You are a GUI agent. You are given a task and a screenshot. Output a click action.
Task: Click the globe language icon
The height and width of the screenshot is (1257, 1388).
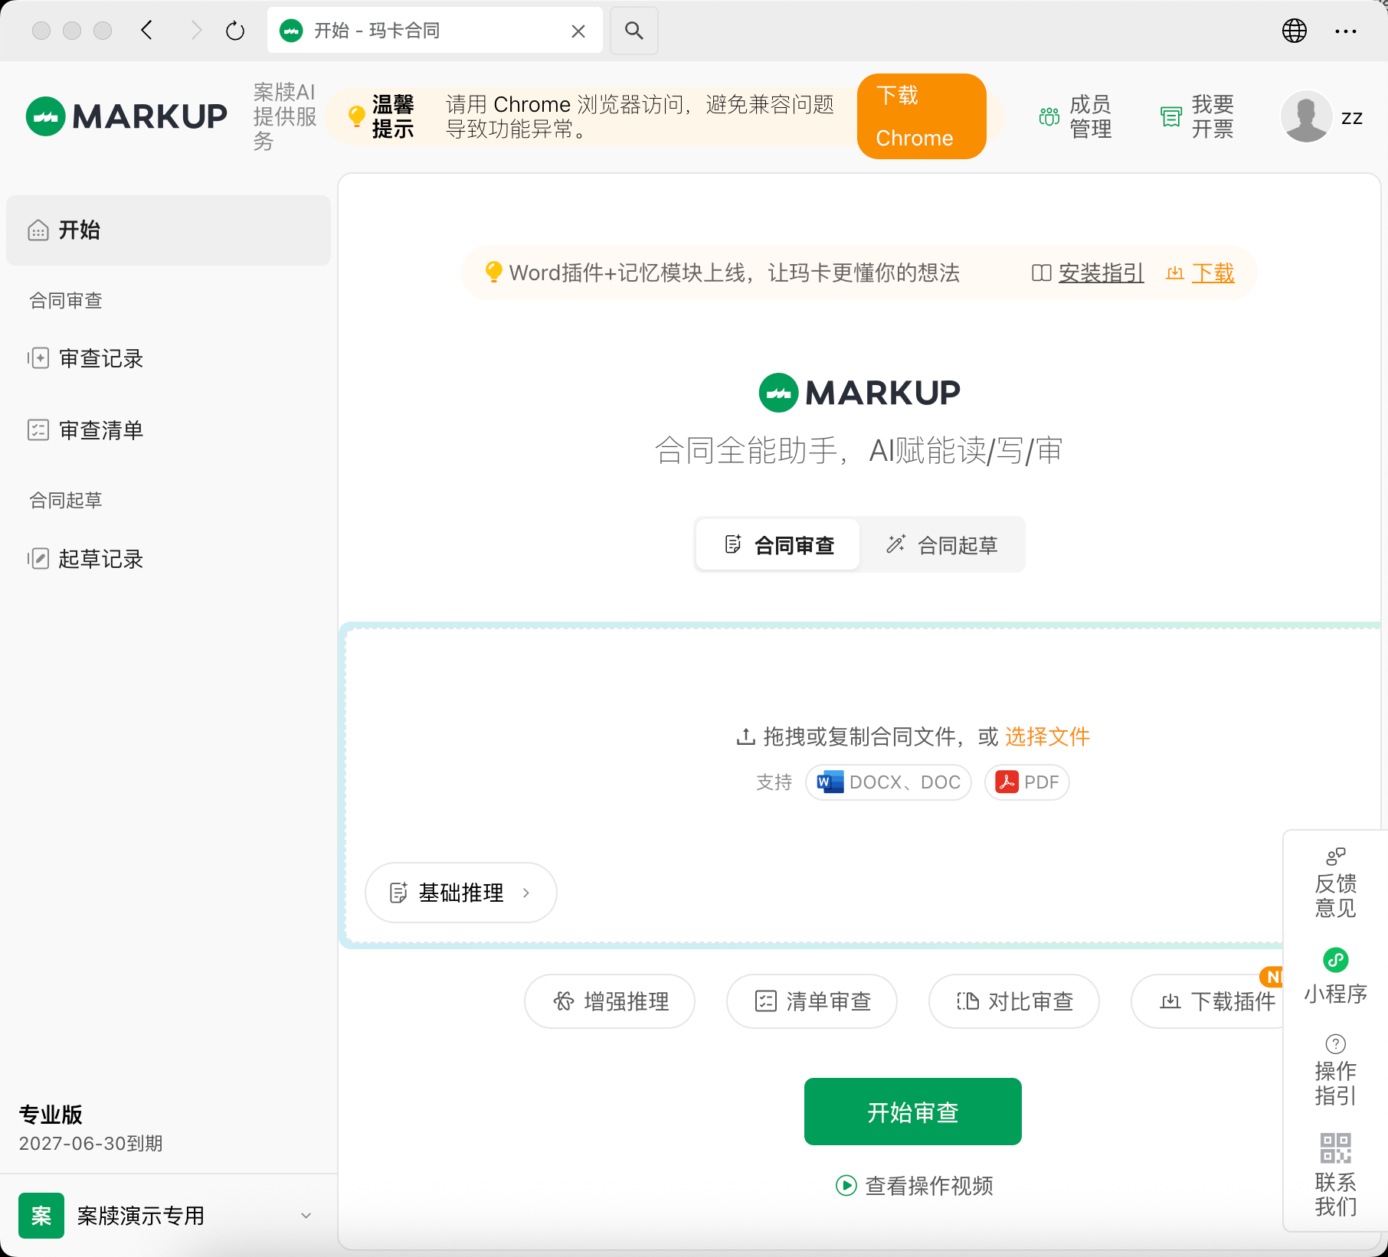[x=1295, y=31]
